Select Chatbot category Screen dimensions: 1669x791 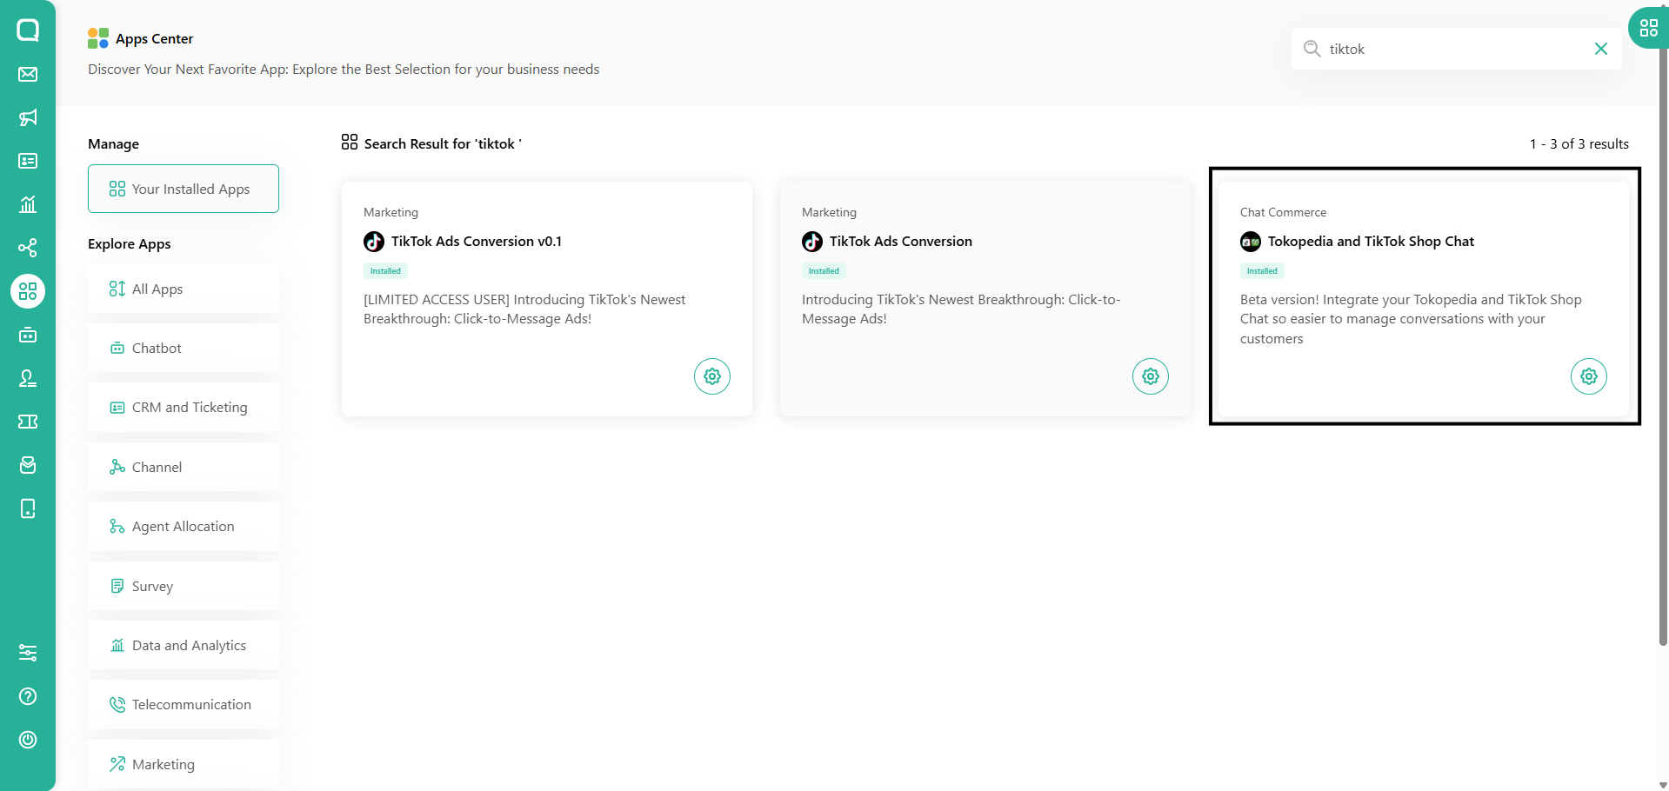coord(184,348)
